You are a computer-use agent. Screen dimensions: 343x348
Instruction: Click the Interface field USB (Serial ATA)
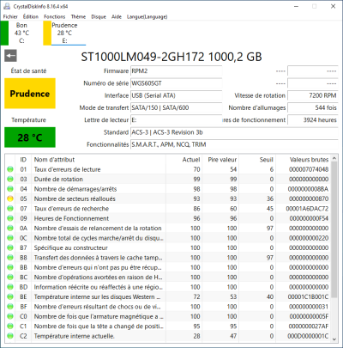coord(176,95)
